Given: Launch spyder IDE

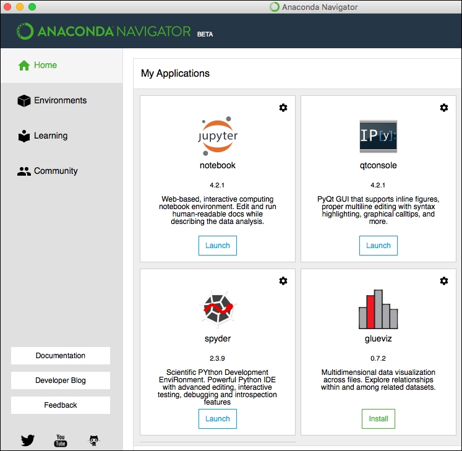Looking at the screenshot, I should pos(218,419).
